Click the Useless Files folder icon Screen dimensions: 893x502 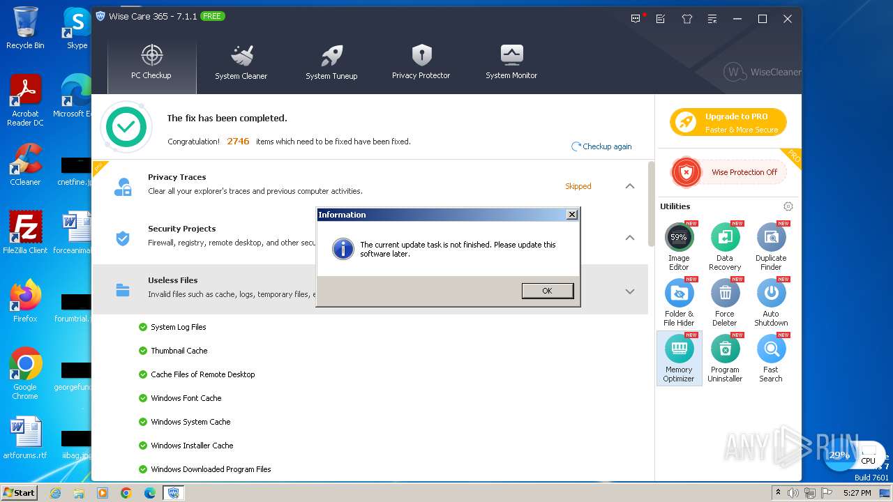coord(123,291)
